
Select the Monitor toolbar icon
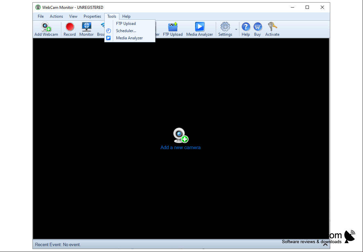pyautogui.click(x=86, y=29)
